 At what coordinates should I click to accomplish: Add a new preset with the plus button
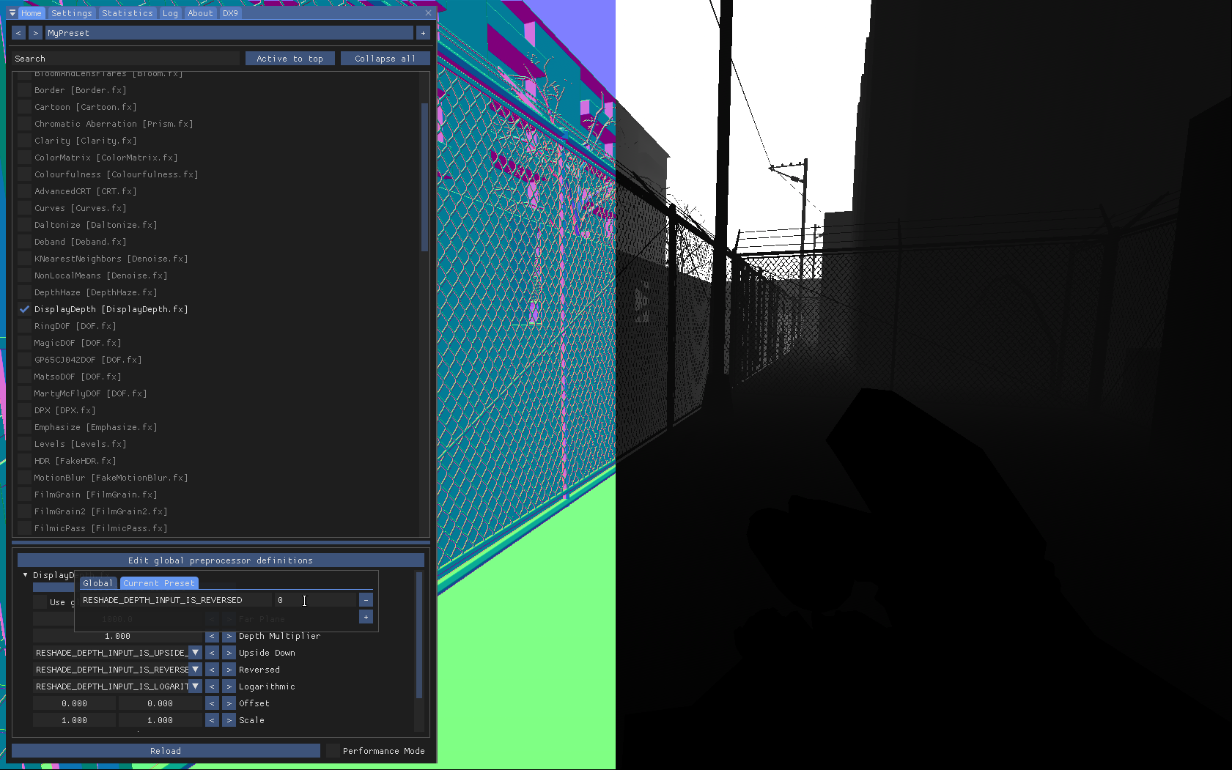tap(423, 33)
